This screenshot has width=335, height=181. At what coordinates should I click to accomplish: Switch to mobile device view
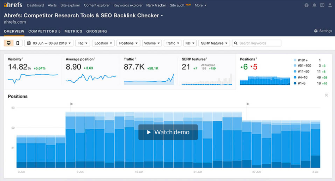point(18,43)
